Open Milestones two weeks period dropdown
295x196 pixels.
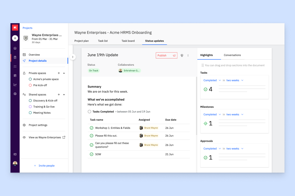pyautogui.click(x=235, y=114)
